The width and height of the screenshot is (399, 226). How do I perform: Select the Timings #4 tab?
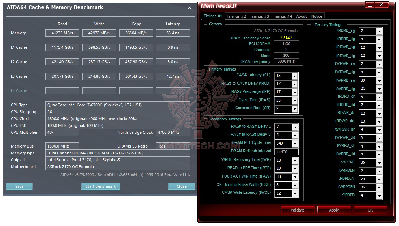tap(282, 16)
